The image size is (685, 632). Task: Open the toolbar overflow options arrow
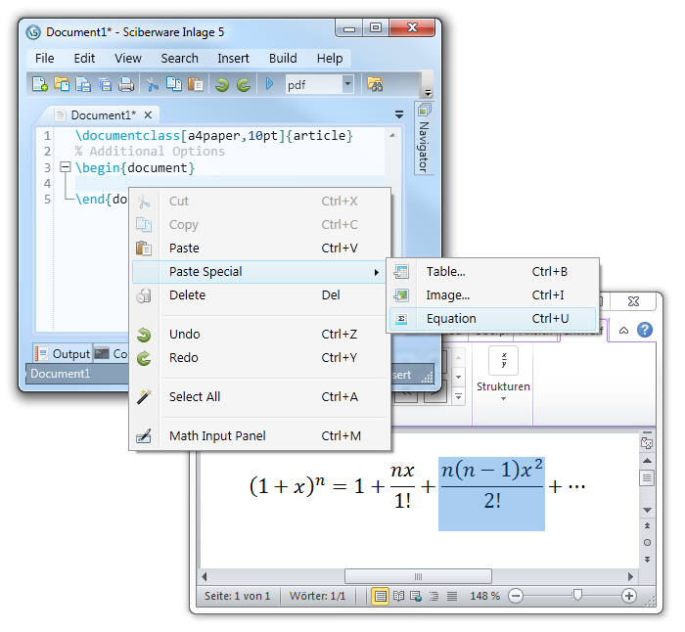(429, 93)
